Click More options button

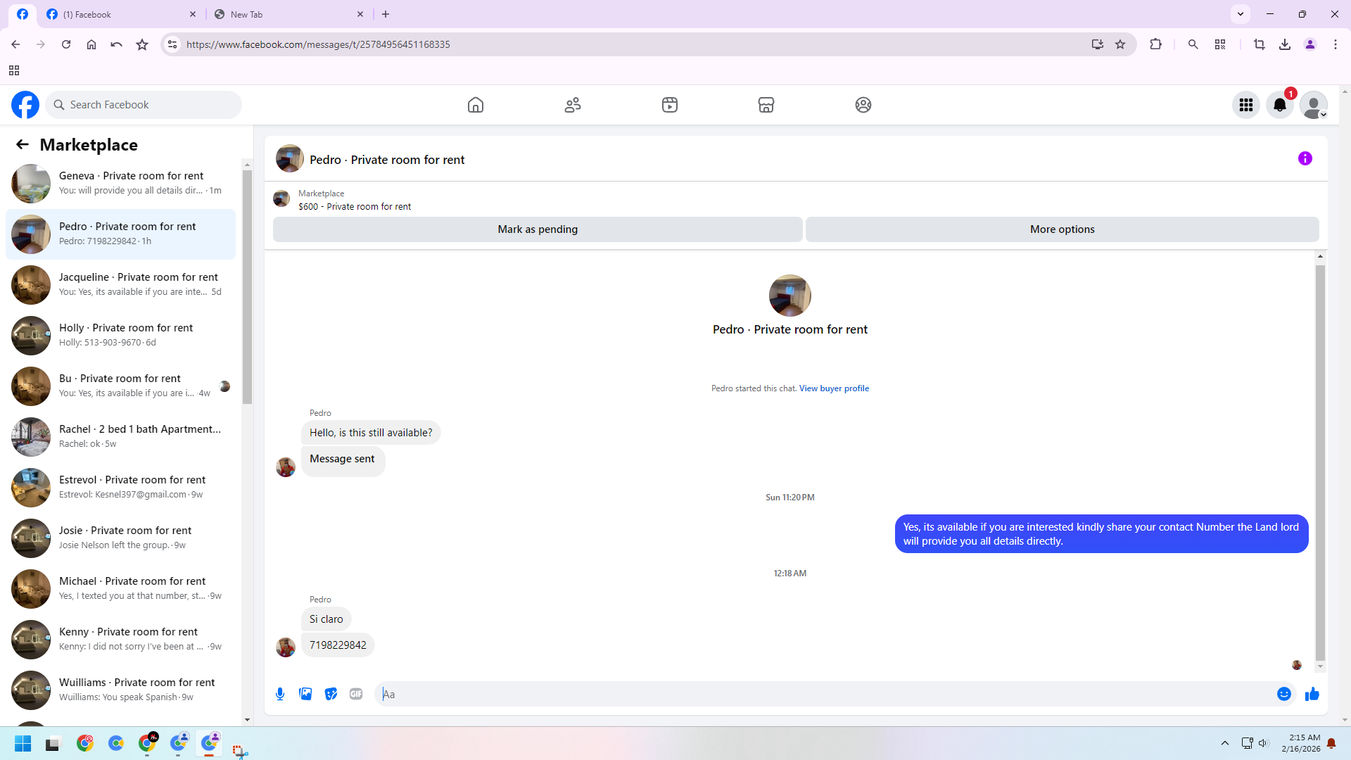(x=1062, y=229)
